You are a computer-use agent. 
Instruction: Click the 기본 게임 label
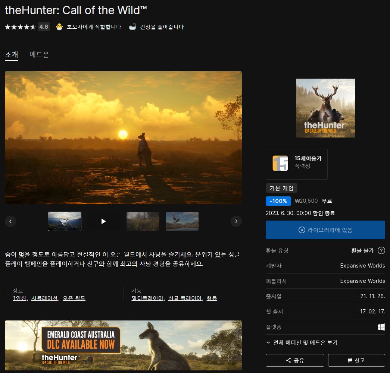coord(281,188)
